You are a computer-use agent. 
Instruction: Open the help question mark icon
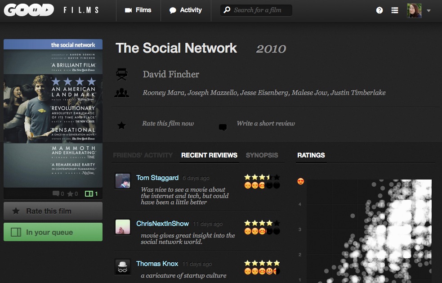(379, 10)
